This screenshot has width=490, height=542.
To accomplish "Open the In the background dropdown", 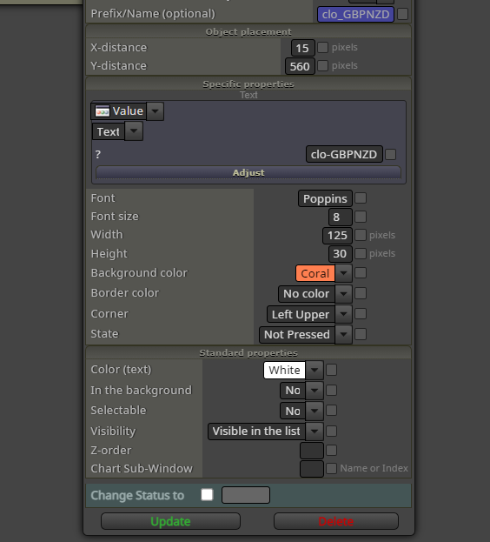I will 315,391.
